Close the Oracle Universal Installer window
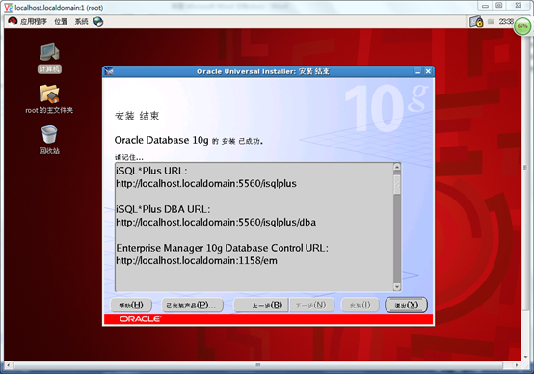 tap(428, 71)
